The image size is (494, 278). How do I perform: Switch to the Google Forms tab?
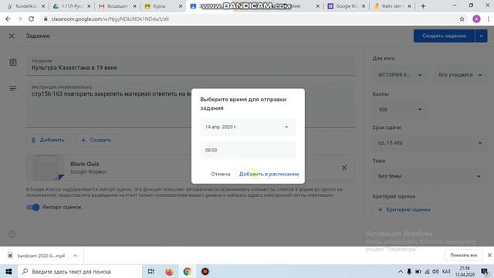click(x=346, y=6)
